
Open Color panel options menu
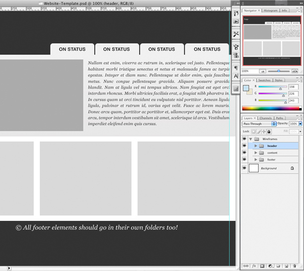point(301,81)
